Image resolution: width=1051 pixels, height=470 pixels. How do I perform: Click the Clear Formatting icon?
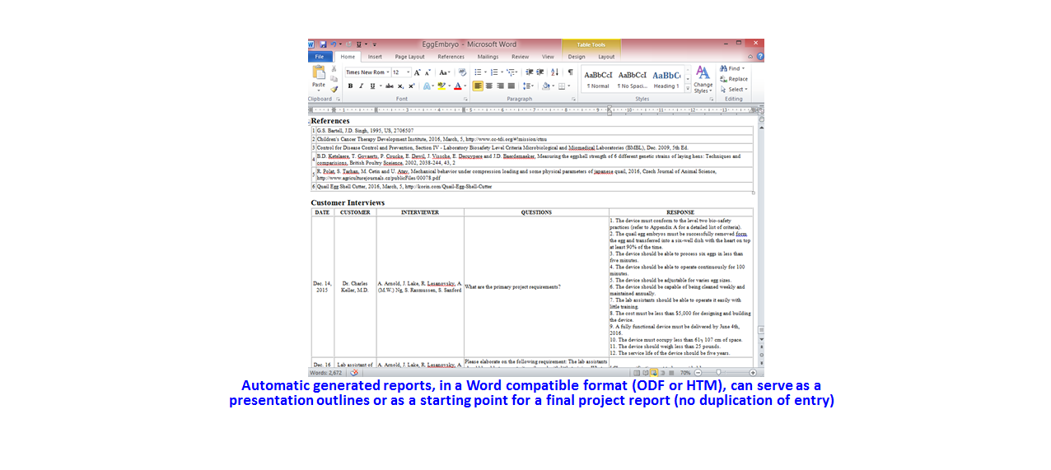pyautogui.click(x=462, y=72)
